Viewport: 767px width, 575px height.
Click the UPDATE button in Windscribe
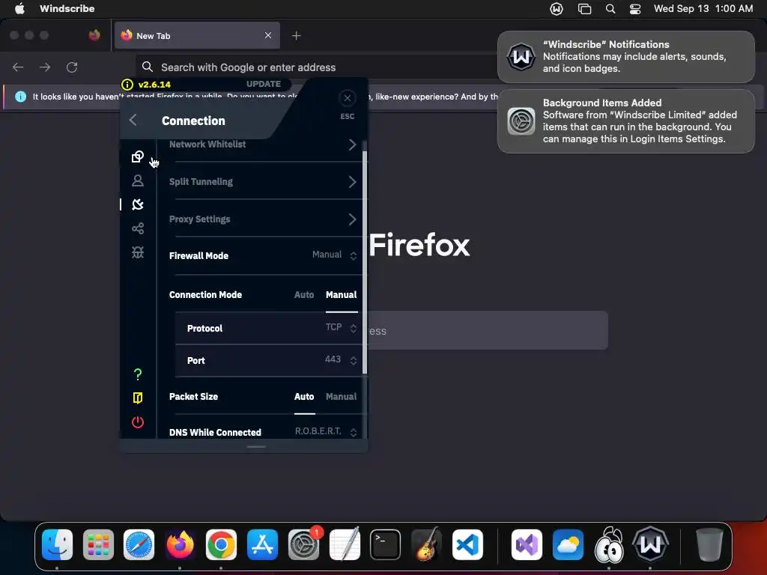(264, 84)
